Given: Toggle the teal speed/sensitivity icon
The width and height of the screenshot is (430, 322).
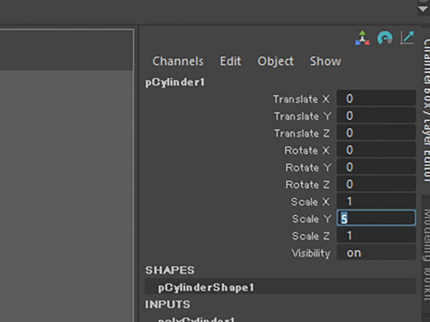Looking at the screenshot, I should pyautogui.click(x=385, y=38).
